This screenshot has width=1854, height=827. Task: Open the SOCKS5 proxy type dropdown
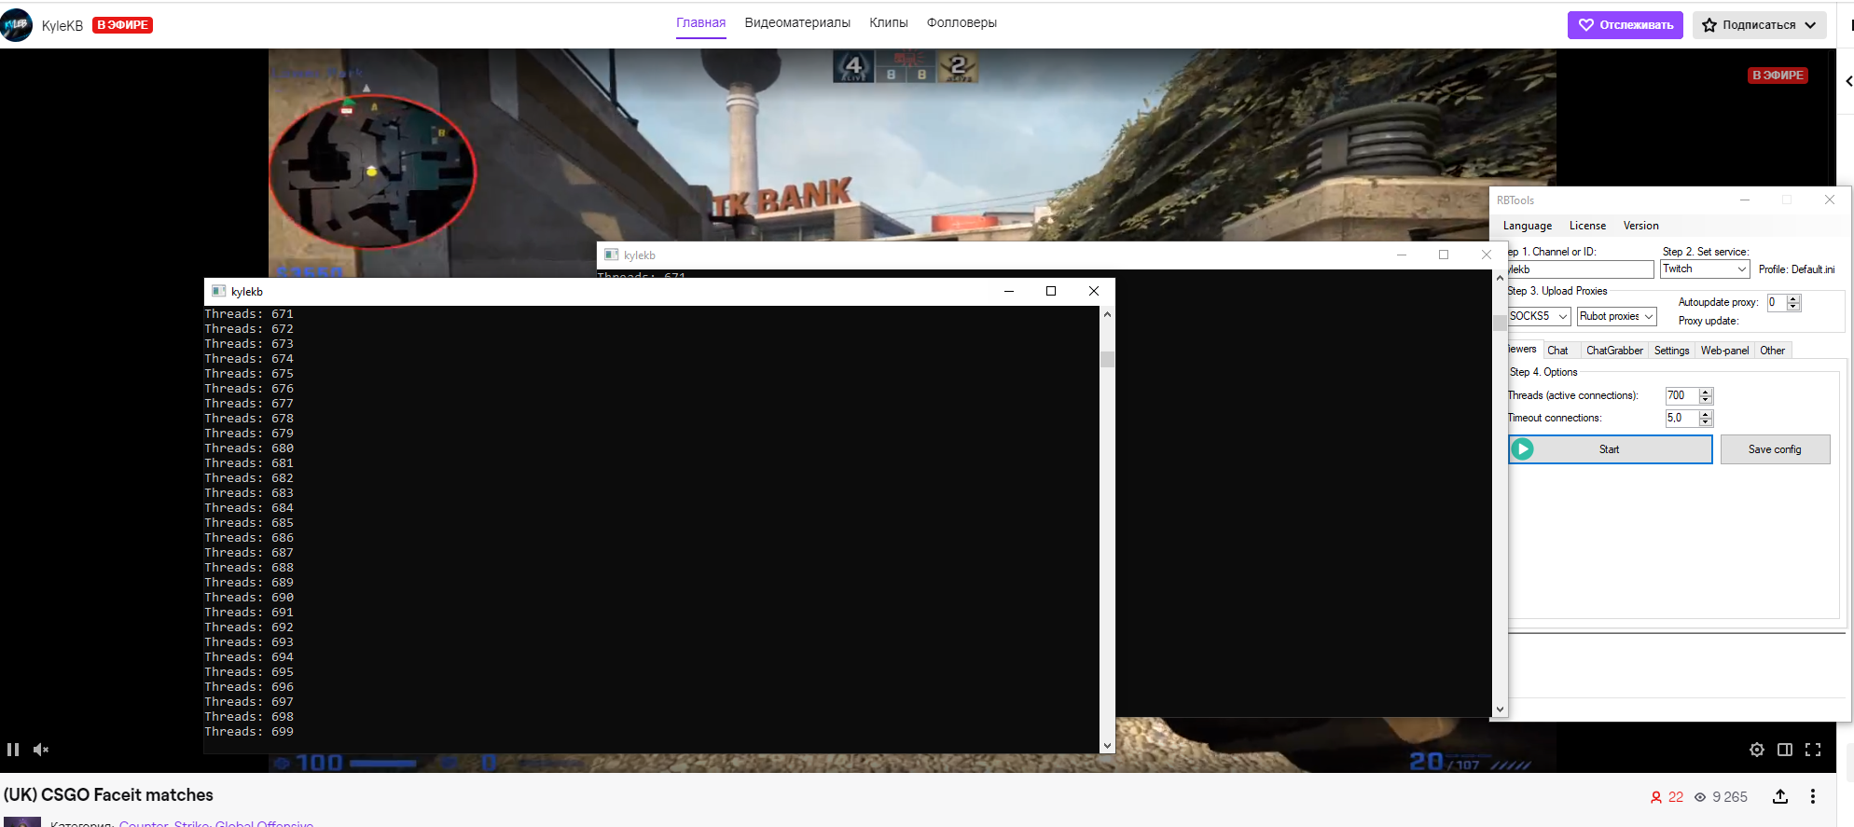click(1562, 317)
